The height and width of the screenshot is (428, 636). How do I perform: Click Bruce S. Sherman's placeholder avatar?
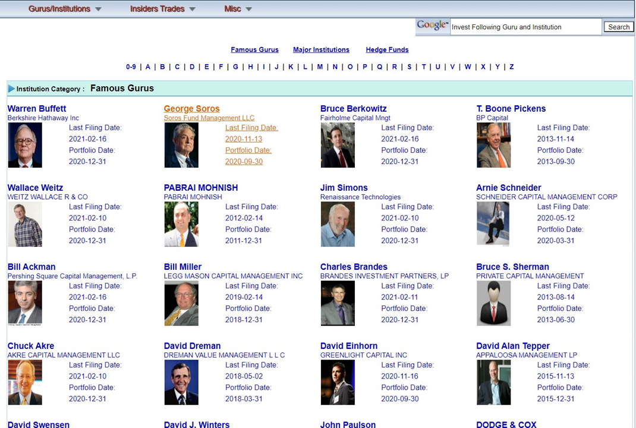click(493, 303)
